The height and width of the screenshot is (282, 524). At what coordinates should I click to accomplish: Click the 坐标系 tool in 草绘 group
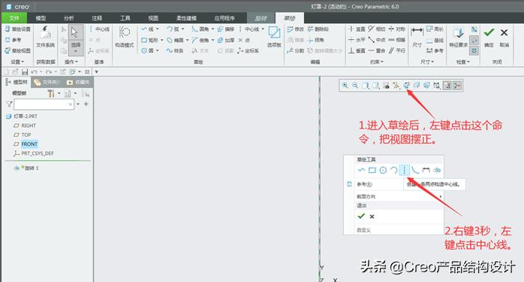pyautogui.click(x=248, y=50)
